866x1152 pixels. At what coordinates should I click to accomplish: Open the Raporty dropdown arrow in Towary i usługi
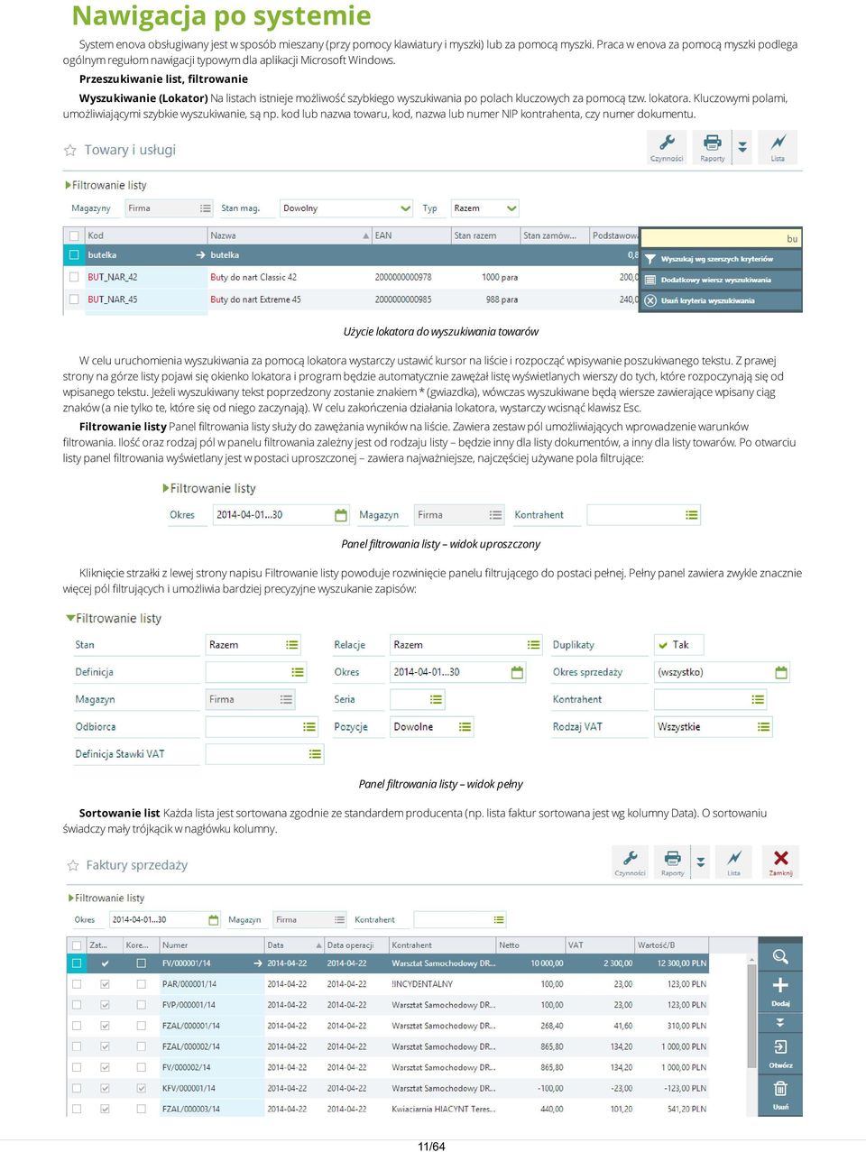pos(742,147)
